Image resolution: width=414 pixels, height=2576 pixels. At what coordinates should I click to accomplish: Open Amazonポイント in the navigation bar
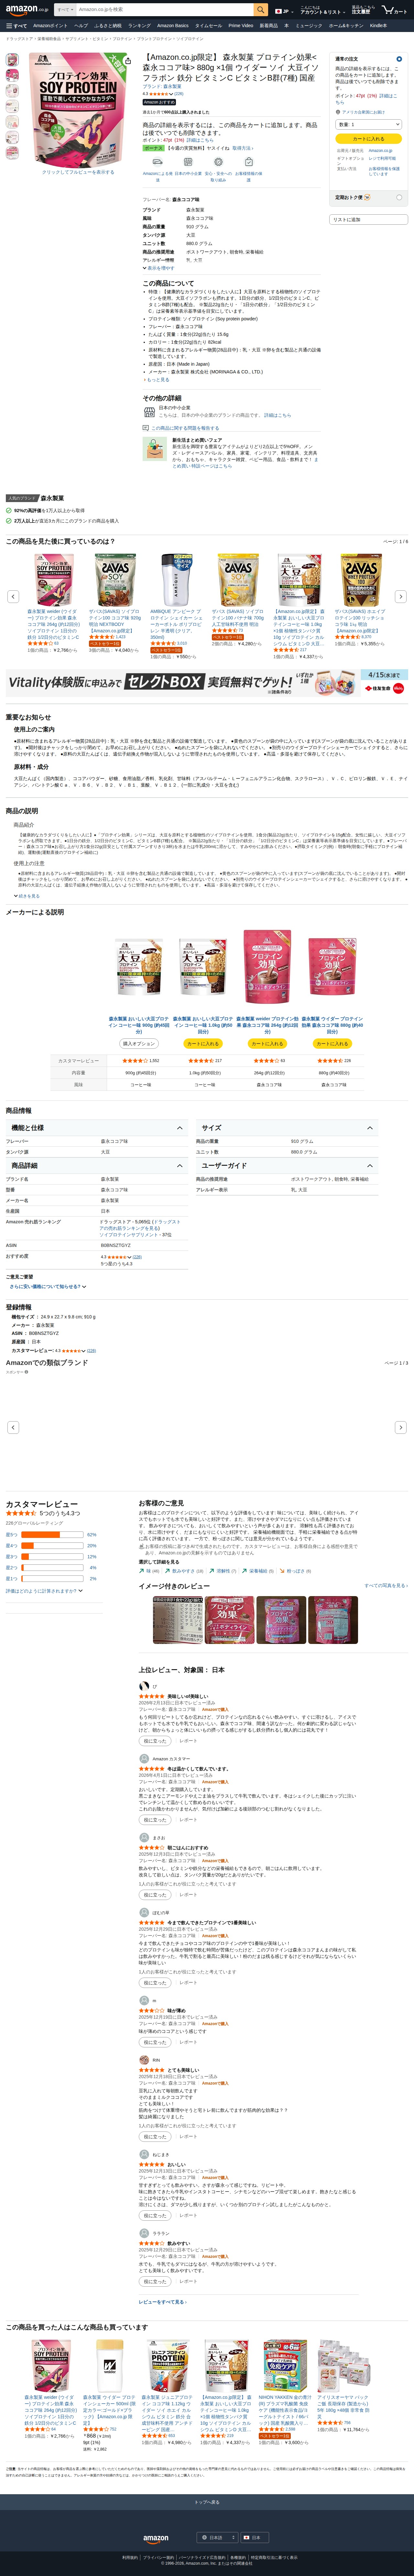[50, 26]
